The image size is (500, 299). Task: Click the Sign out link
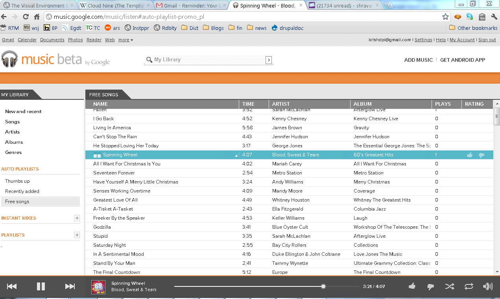click(487, 40)
